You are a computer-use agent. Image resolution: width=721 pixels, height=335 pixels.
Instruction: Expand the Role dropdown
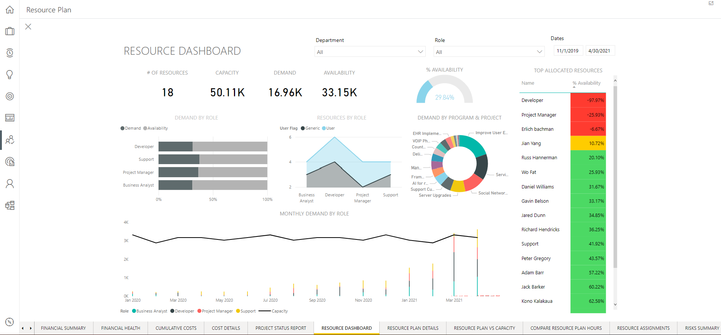(x=489, y=52)
